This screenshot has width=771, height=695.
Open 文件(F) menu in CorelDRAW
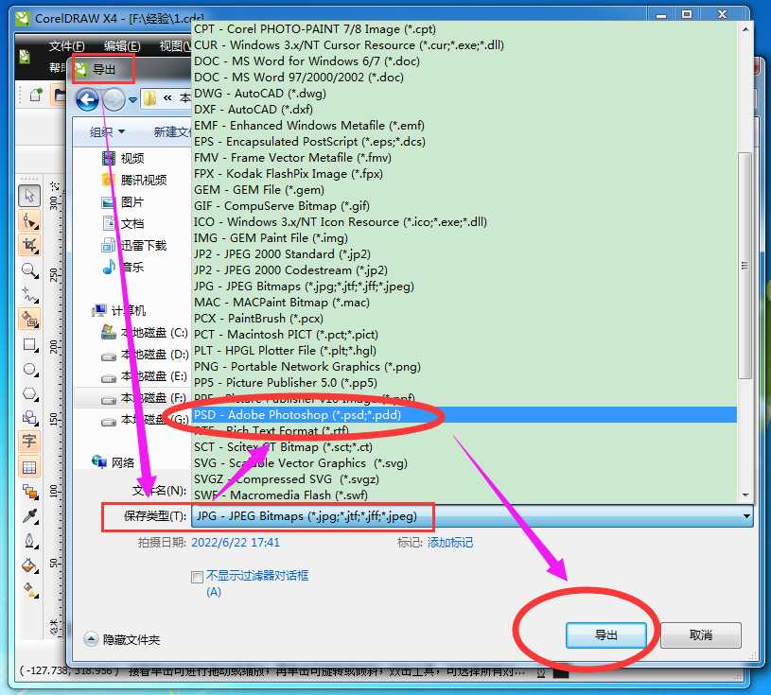[66, 46]
